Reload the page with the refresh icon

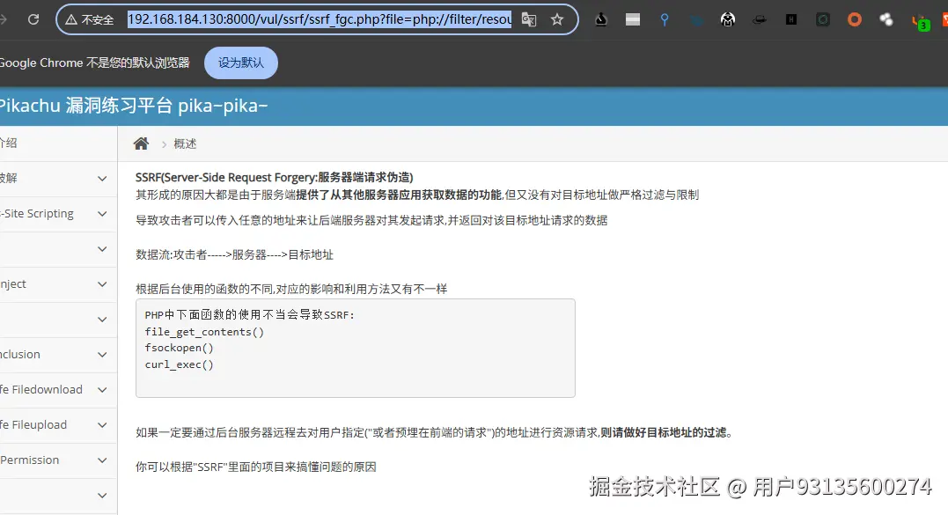coord(33,19)
